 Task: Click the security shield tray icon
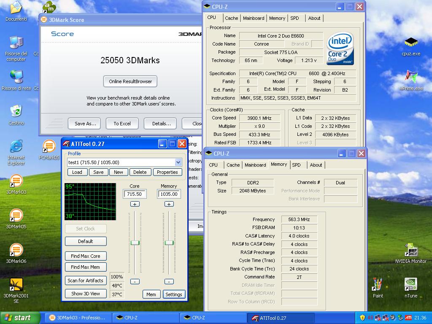[x=362, y=318]
